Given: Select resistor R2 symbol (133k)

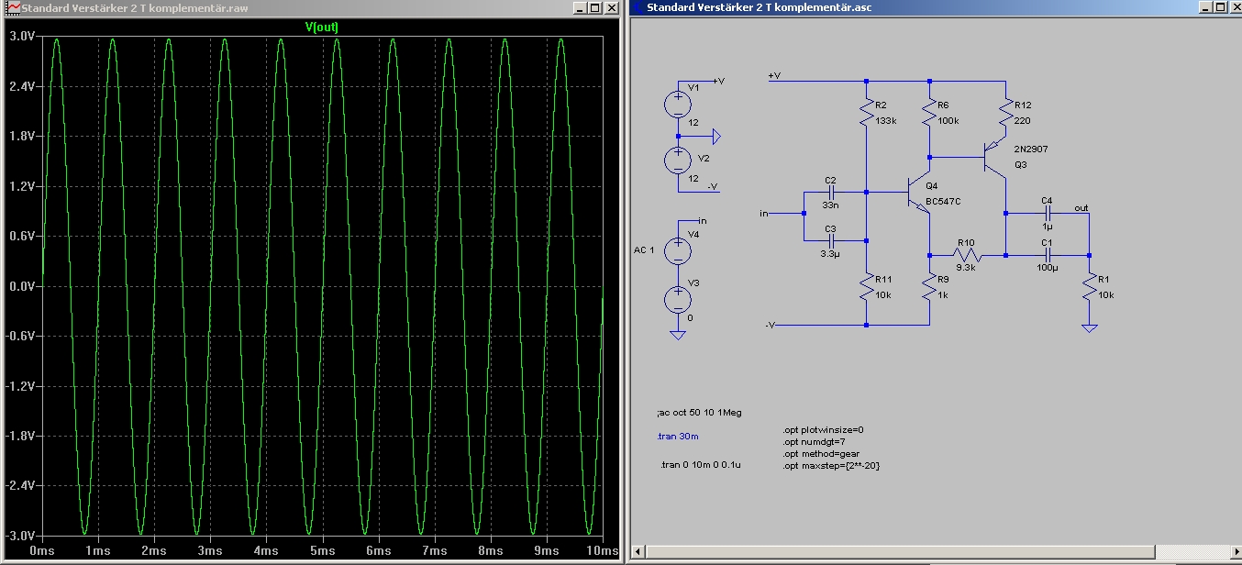Looking at the screenshot, I should (x=867, y=113).
